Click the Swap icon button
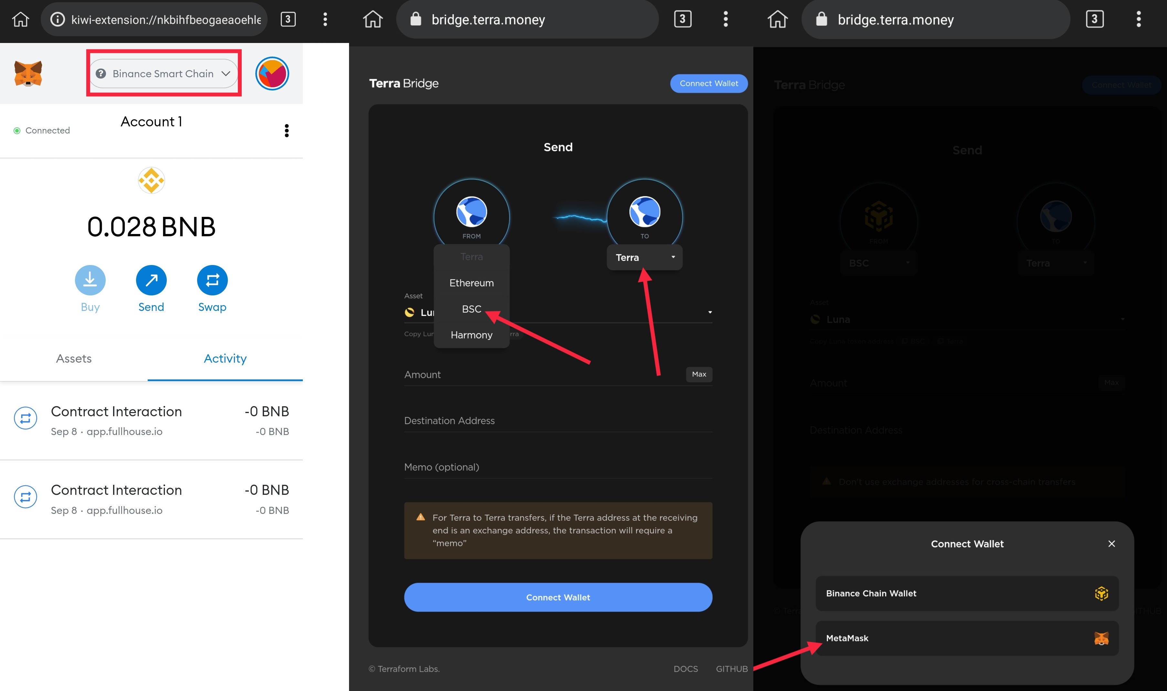The width and height of the screenshot is (1167, 691). click(x=212, y=280)
